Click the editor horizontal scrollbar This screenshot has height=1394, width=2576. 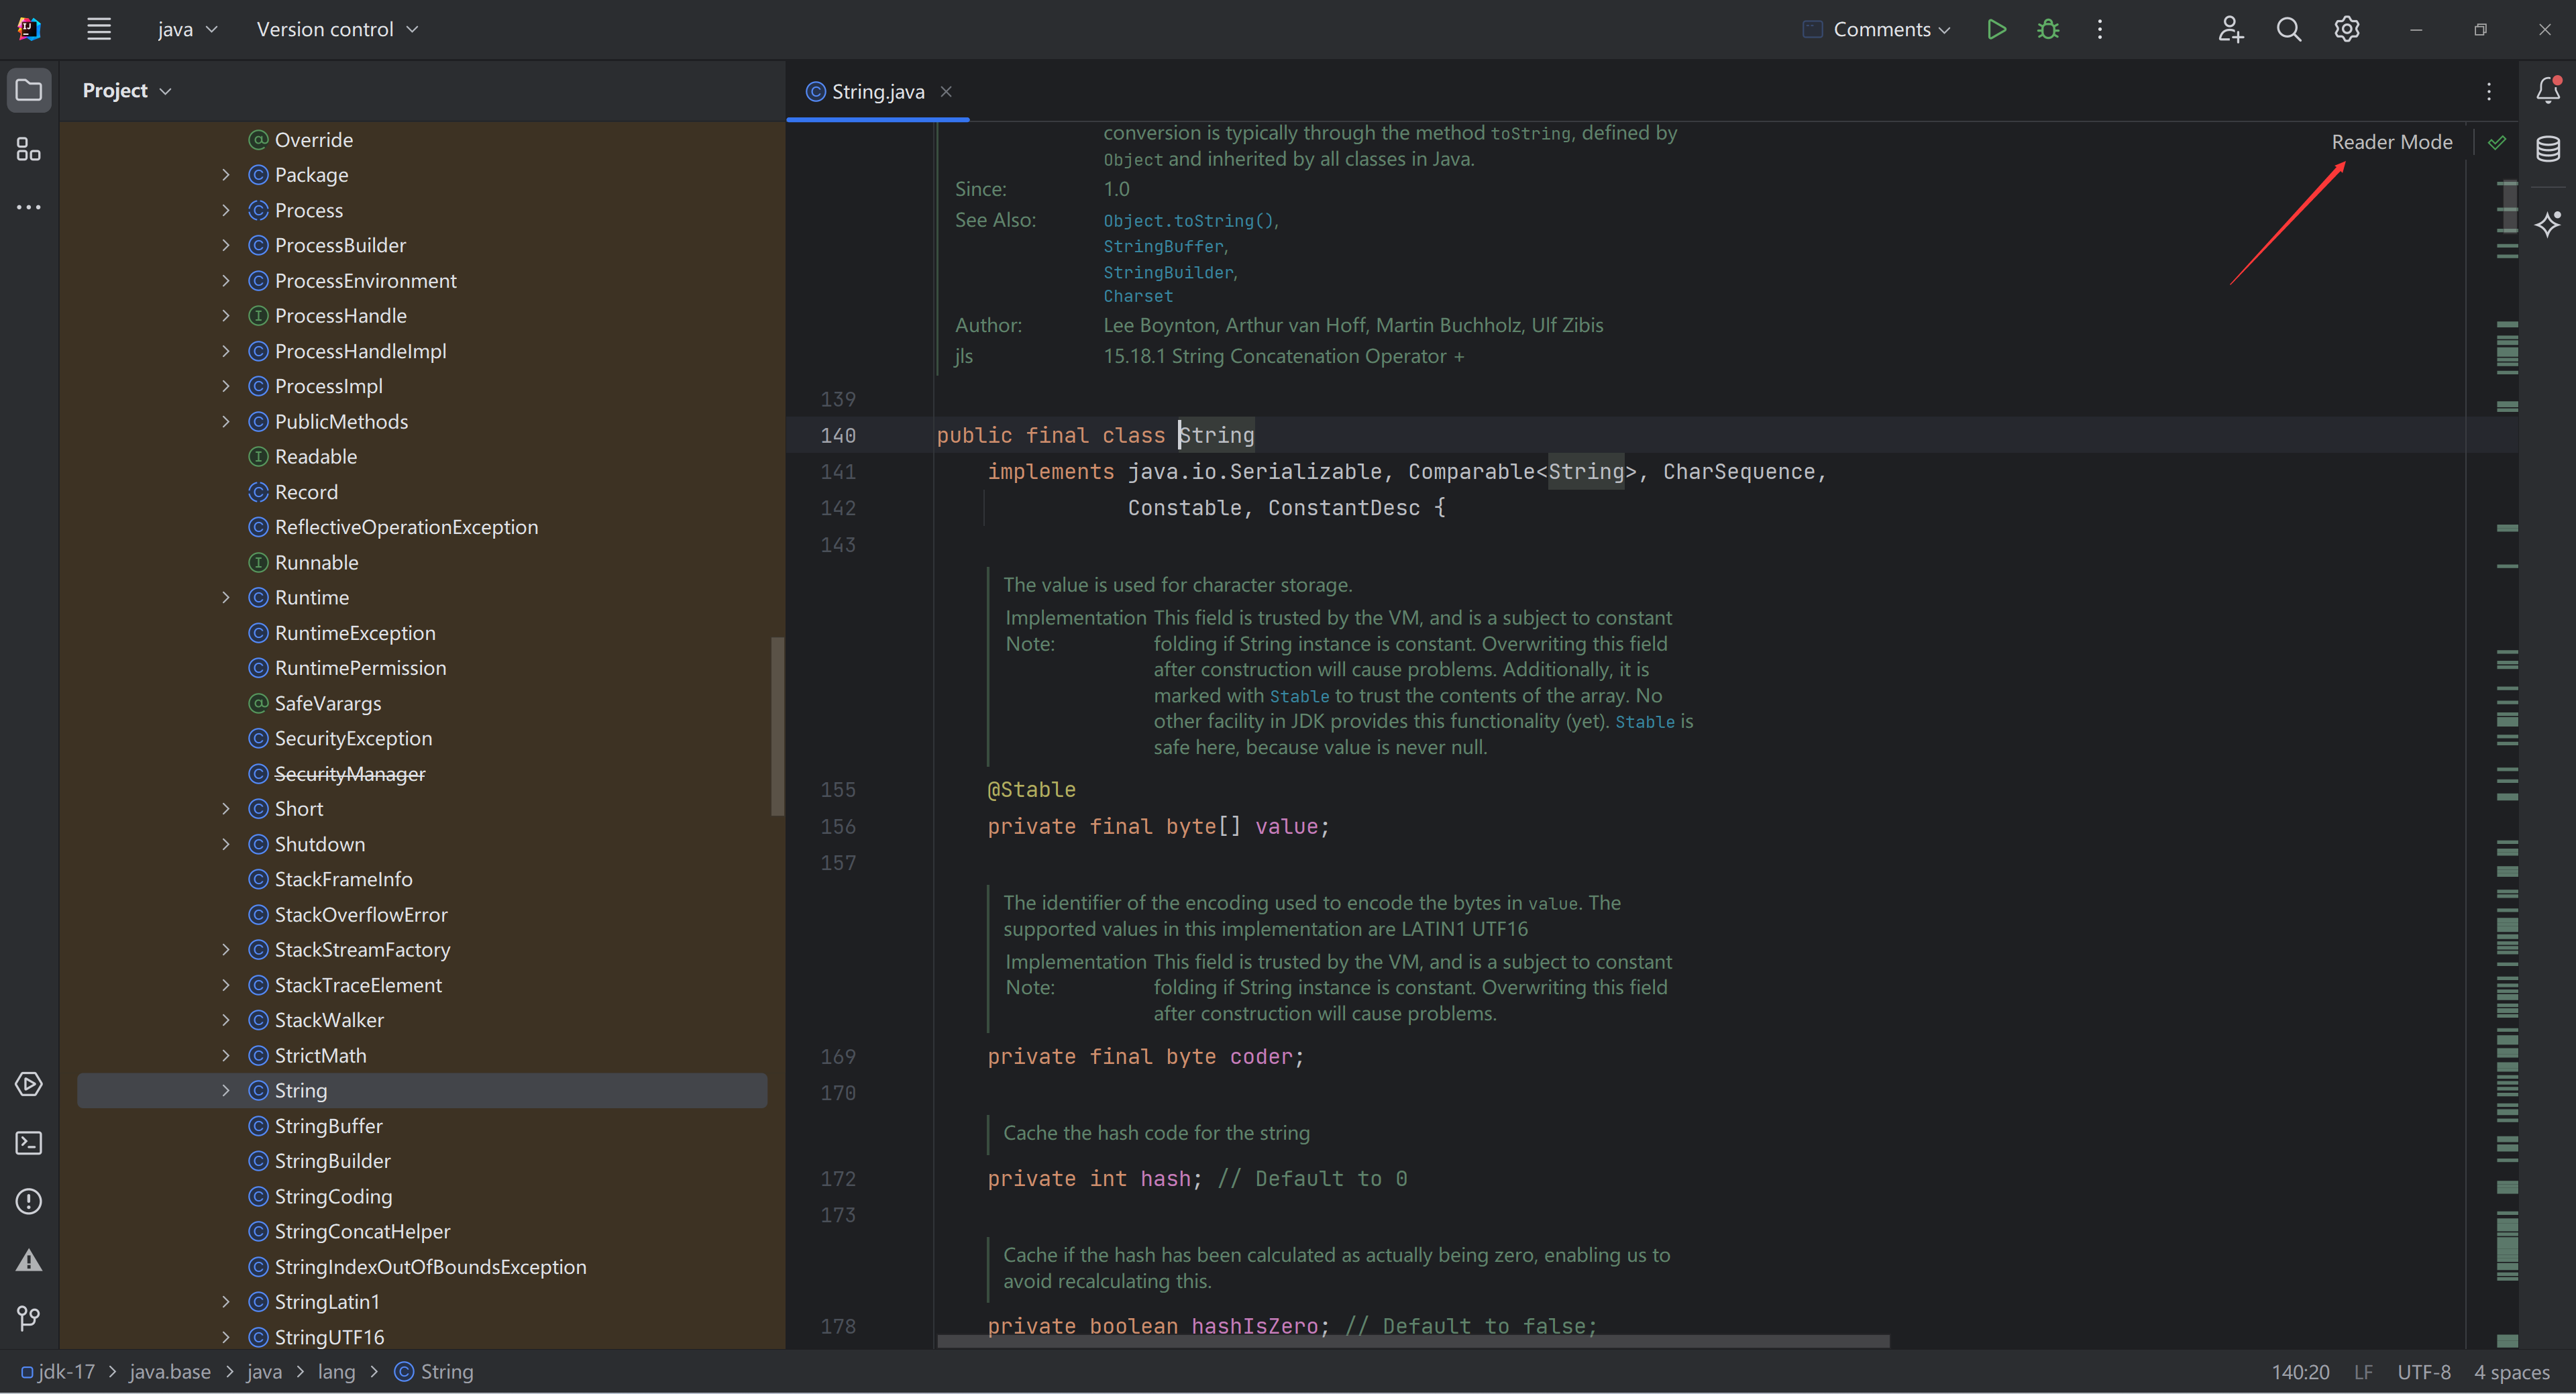[1413, 1341]
